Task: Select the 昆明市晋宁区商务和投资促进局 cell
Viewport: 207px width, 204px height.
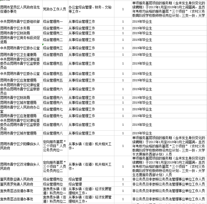Action: pos(21,40)
